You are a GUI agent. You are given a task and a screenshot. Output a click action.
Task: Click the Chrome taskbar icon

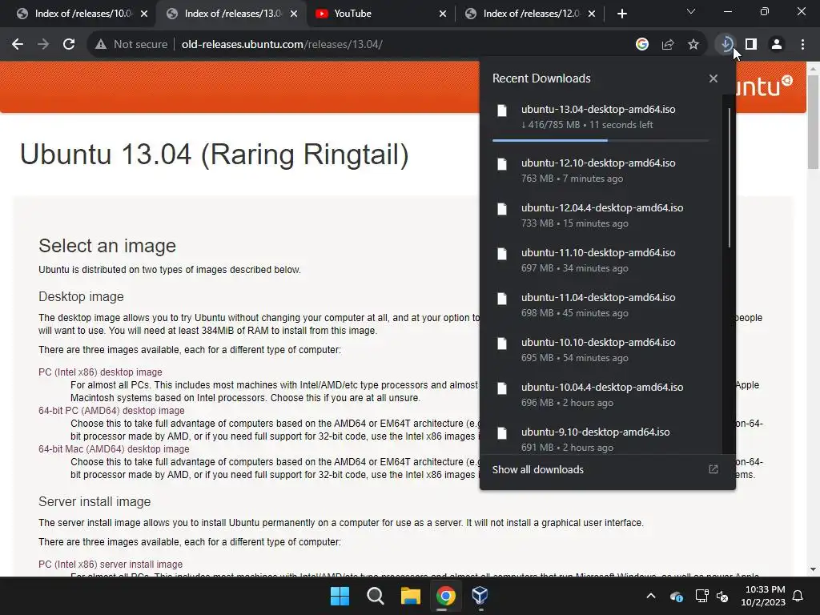445,596
